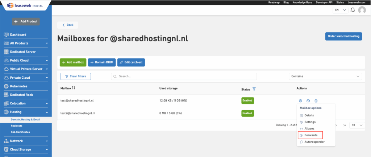The width and height of the screenshot is (371, 157).
Task: Expand the All Products submenu arrow
Action: [x=47, y=44]
